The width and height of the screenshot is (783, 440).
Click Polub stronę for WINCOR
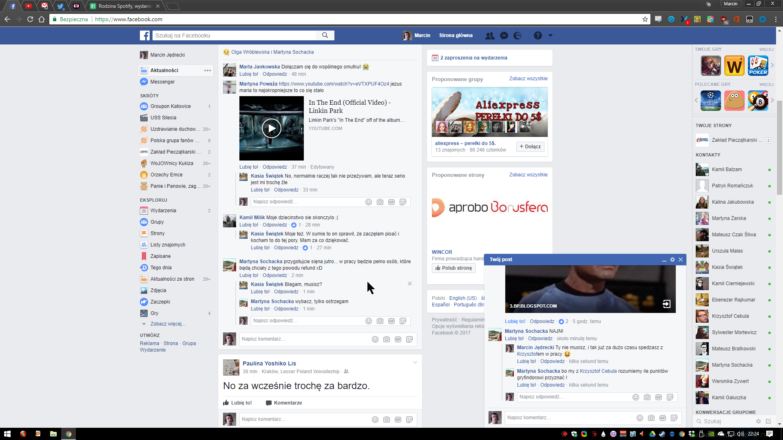click(x=453, y=268)
